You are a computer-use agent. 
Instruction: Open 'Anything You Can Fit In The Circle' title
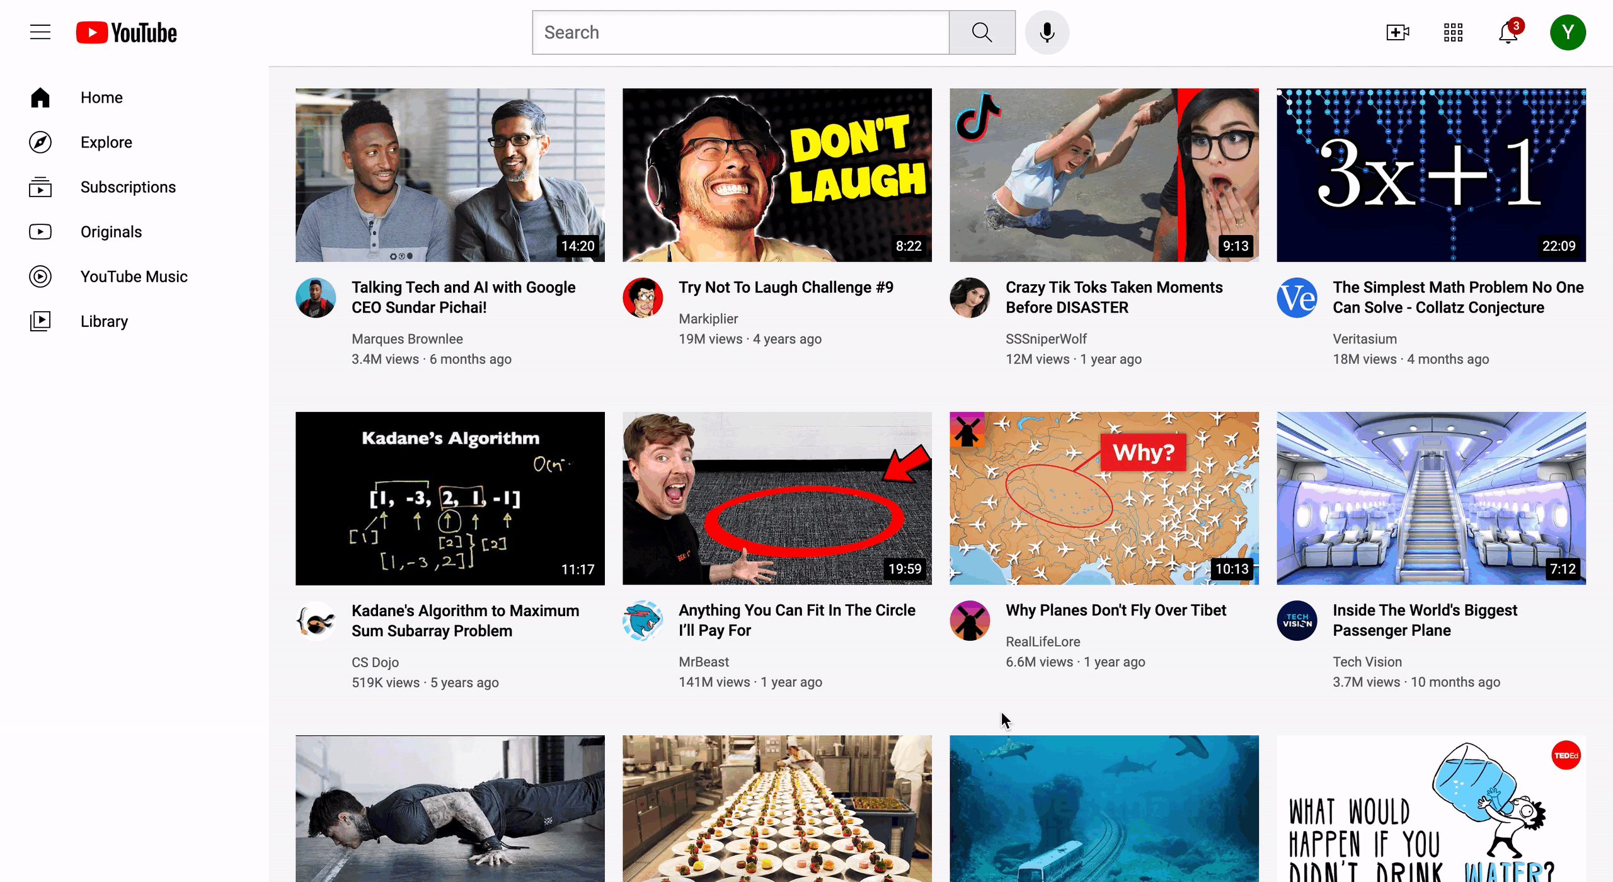tap(797, 620)
